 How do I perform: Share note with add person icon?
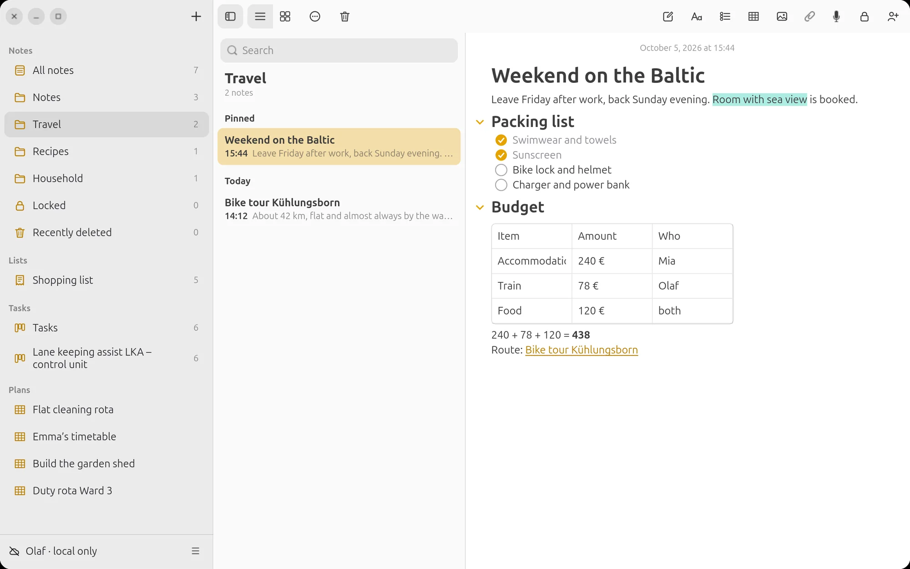(x=893, y=16)
